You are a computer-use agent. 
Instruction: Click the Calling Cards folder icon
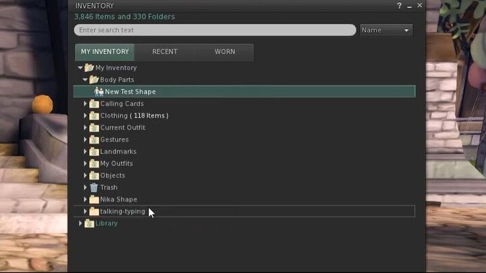click(x=94, y=104)
